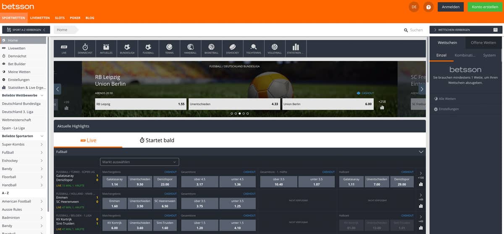Open the Aktuelles calendar tile
504x234 pixels.
coord(106,49)
